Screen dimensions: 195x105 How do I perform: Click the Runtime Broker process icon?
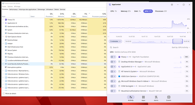point(6,40)
